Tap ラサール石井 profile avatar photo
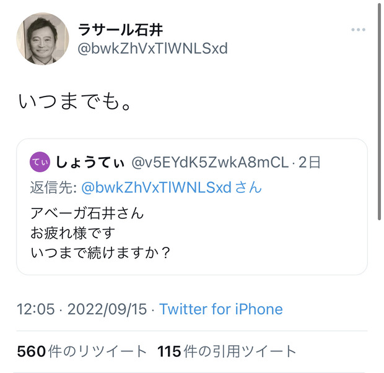 click(x=43, y=38)
